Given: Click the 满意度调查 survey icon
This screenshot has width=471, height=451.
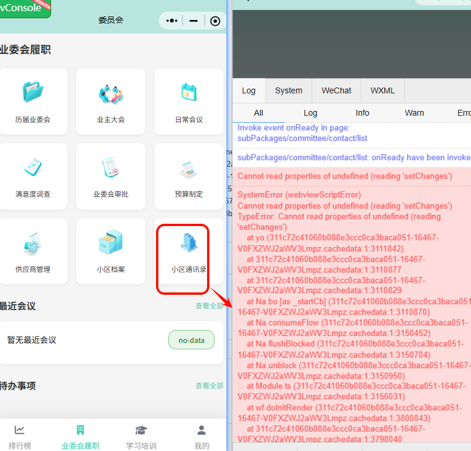Looking at the screenshot, I should (x=33, y=169).
